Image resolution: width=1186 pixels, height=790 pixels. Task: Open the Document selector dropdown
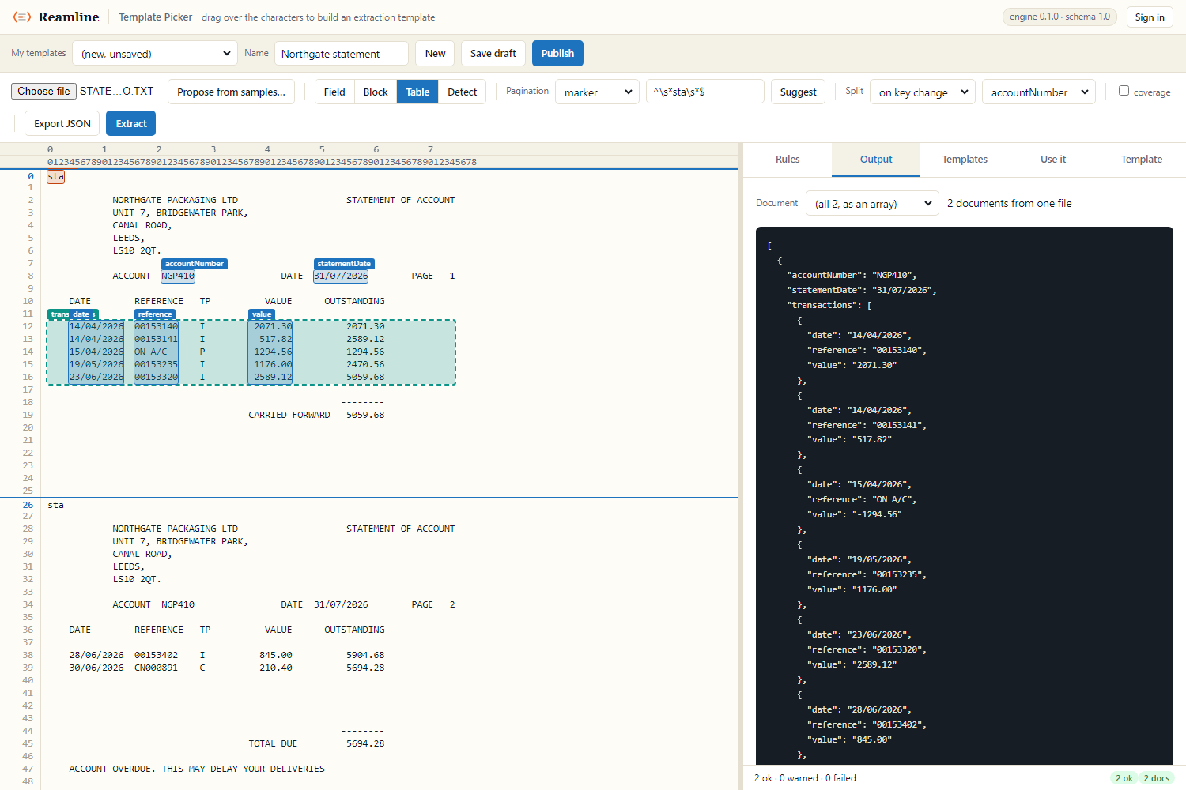click(x=872, y=203)
